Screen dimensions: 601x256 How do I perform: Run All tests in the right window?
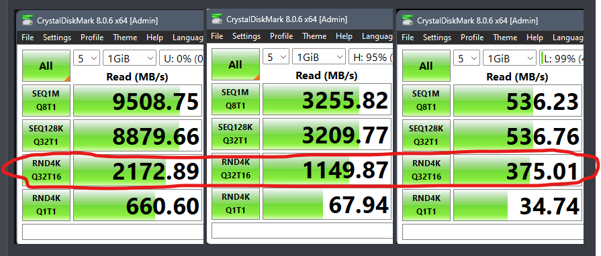[x=426, y=66]
